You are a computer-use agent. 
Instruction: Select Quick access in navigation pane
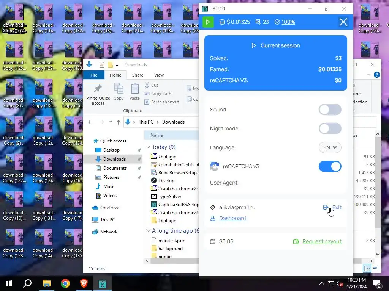pyautogui.click(x=113, y=141)
